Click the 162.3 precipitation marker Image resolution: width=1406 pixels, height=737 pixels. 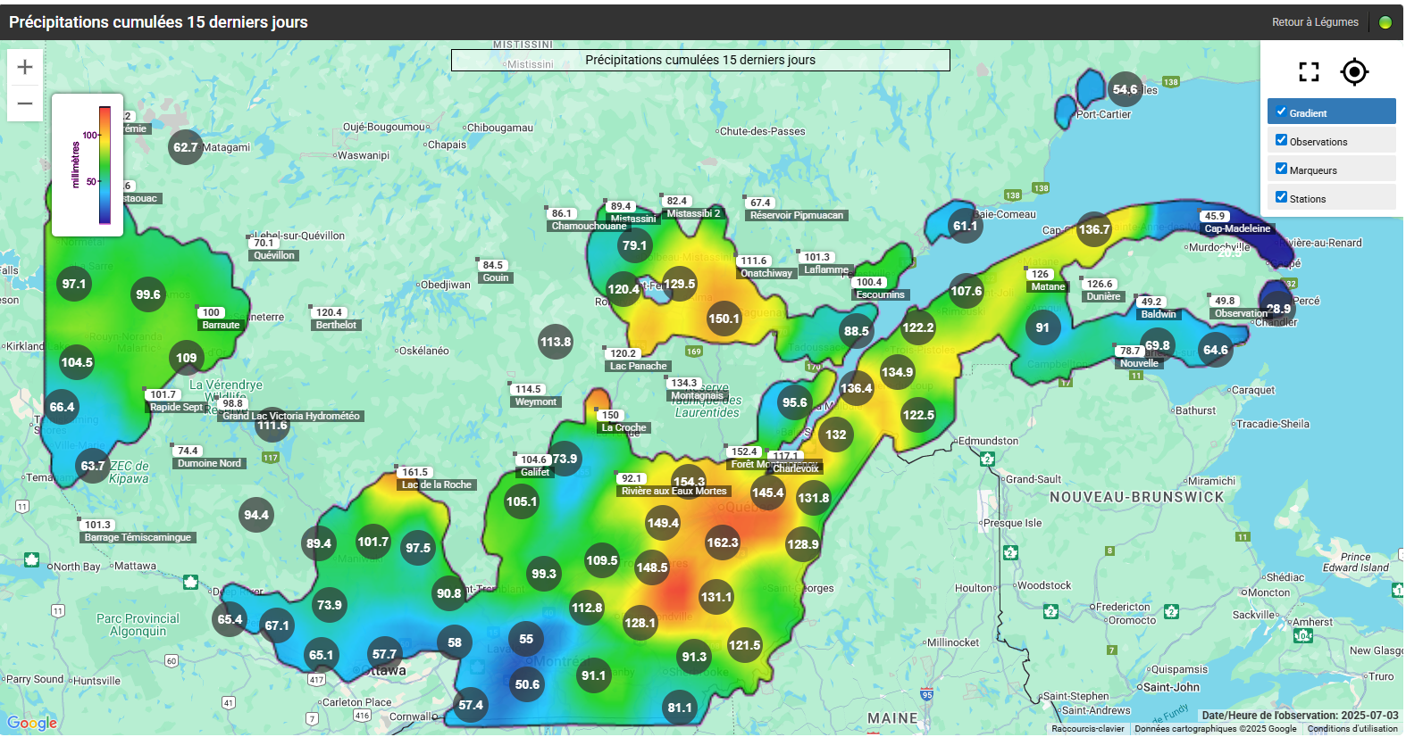(x=723, y=542)
